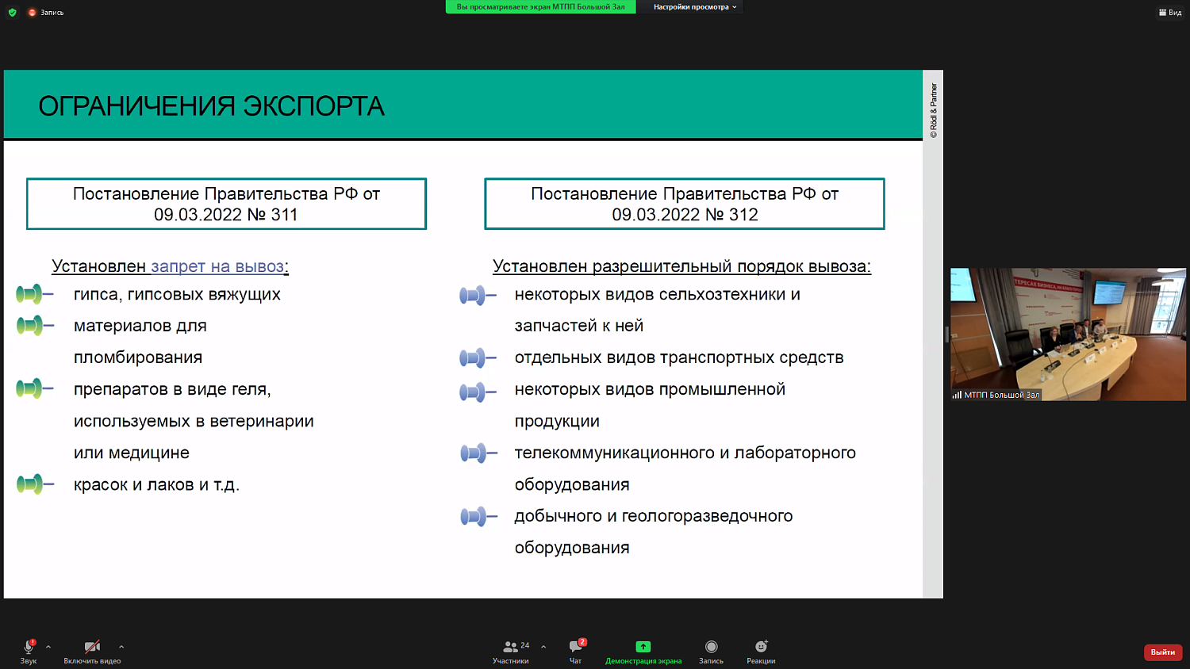
Task: Expand audio options chevron
Action: 48,647
